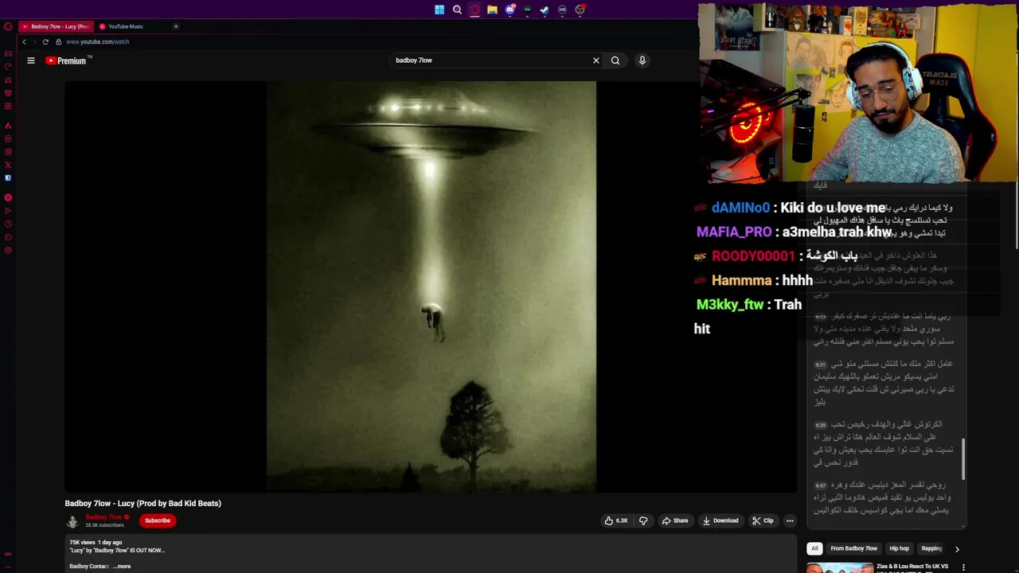The image size is (1019, 573).
Task: Open X (Twitter) in Opera sidebar
Action: (x=8, y=165)
